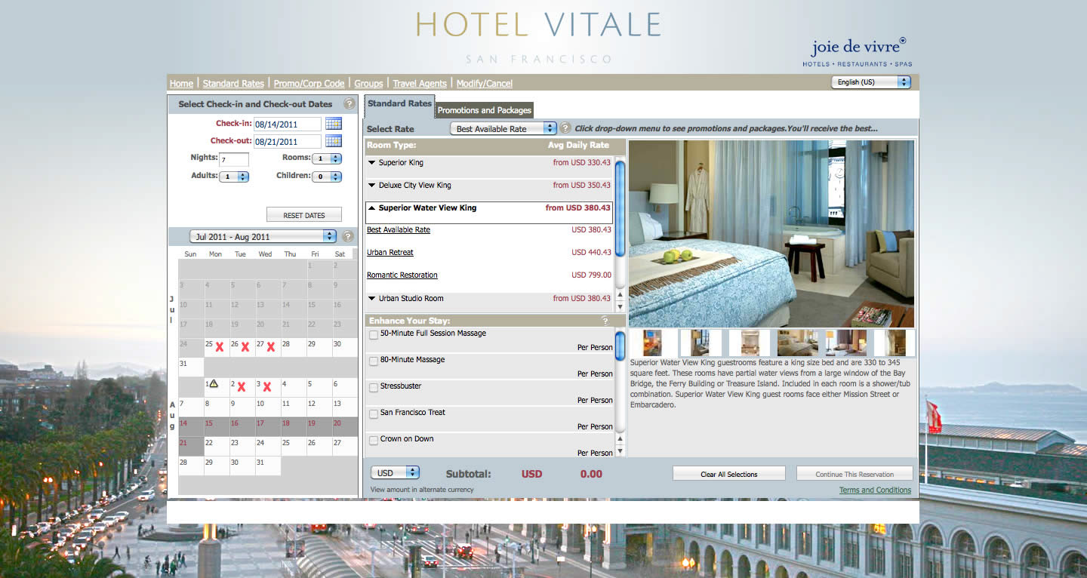Click the Enhance Your Stay scrollbar thumb
The height and width of the screenshot is (578, 1087).
point(620,346)
